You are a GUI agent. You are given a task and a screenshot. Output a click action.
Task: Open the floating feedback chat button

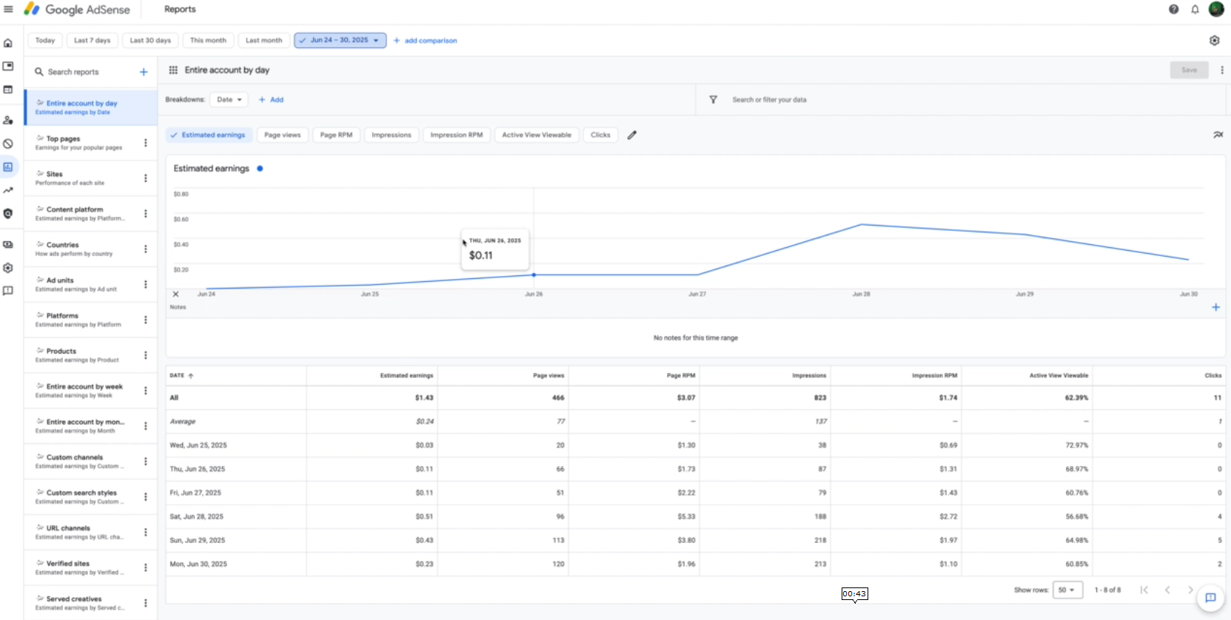1210,598
